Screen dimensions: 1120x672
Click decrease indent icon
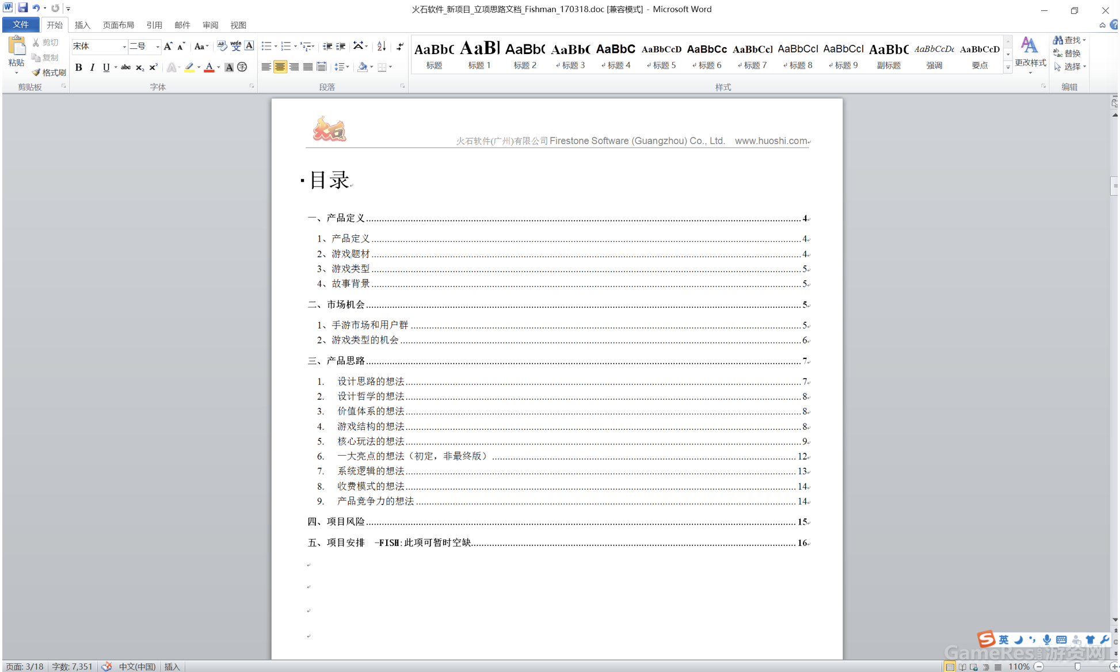pyautogui.click(x=327, y=46)
